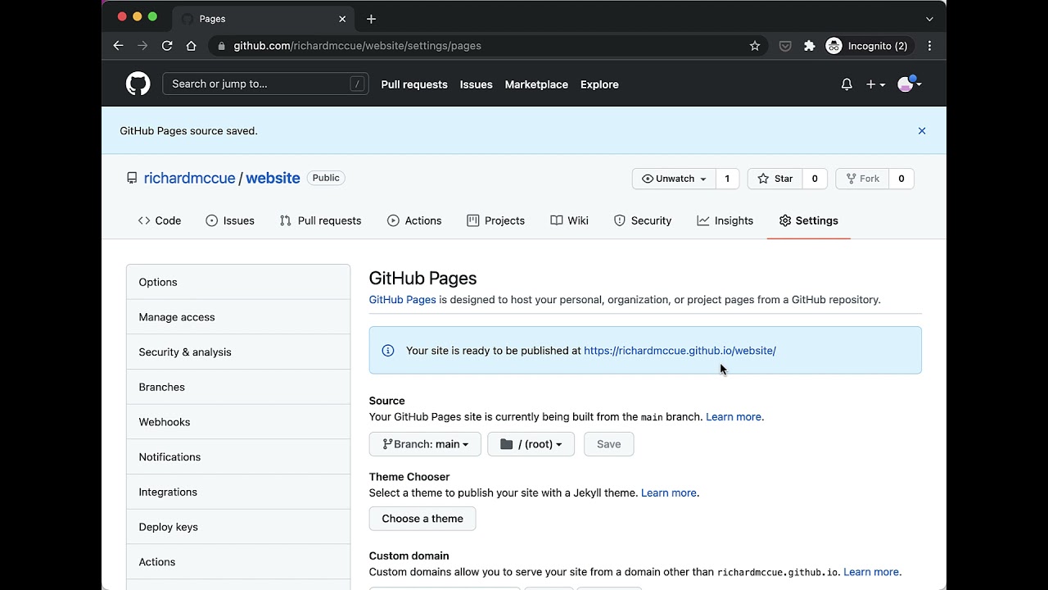Image resolution: width=1048 pixels, height=590 pixels.
Task: Open Security & analysis in sidebar
Action: pyautogui.click(x=238, y=352)
